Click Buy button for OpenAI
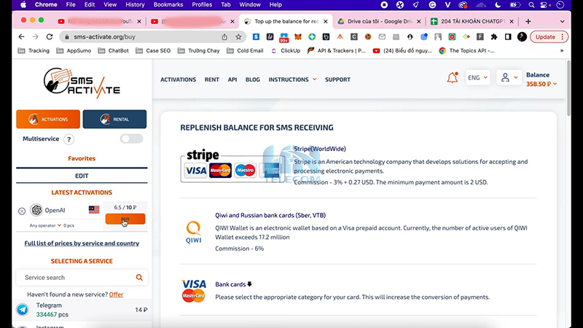 coord(125,219)
